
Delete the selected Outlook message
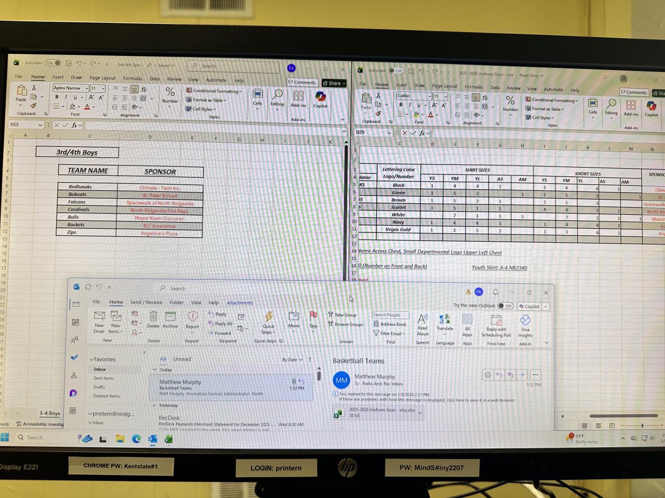153,320
